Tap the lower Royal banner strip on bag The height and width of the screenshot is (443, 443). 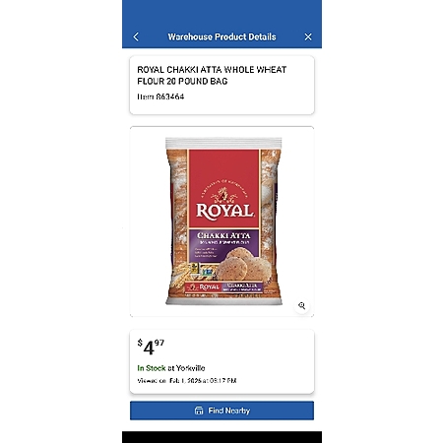point(223,287)
